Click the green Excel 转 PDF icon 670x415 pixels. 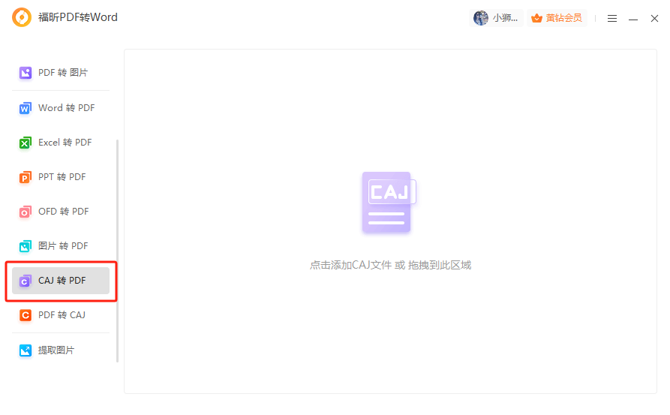point(26,143)
